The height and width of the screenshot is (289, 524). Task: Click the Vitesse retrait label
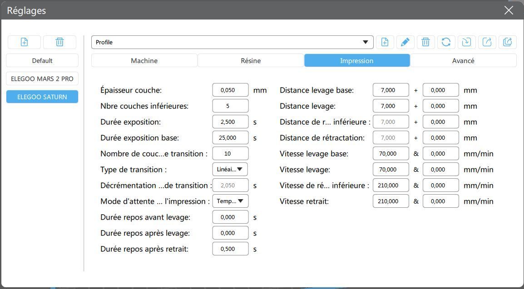pyautogui.click(x=304, y=201)
